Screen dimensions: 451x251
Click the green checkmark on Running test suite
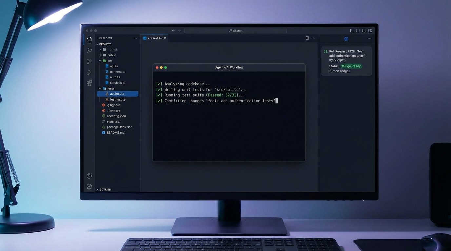[159, 95]
